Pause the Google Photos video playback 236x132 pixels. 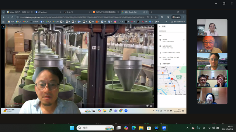[x=7, y=106]
